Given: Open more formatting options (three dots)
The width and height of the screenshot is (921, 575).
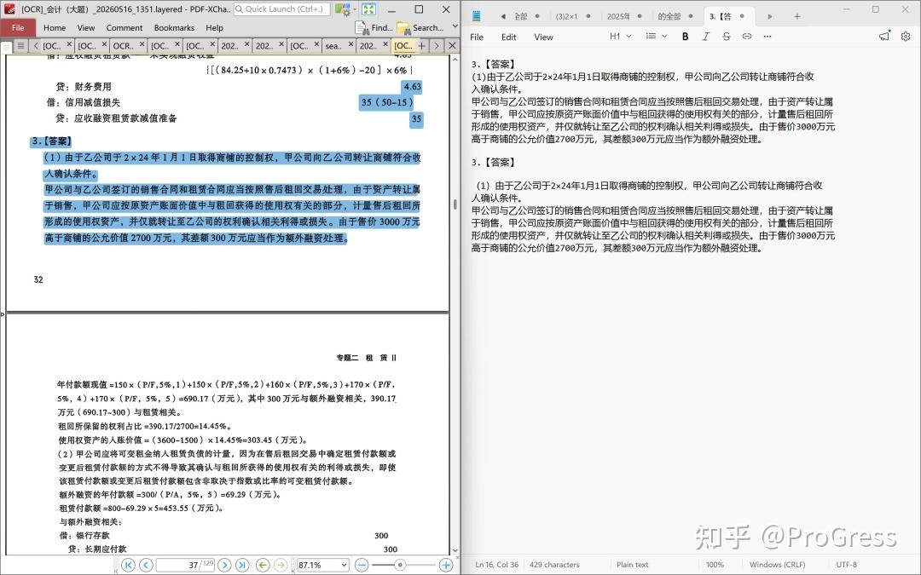Looking at the screenshot, I should click(767, 37).
